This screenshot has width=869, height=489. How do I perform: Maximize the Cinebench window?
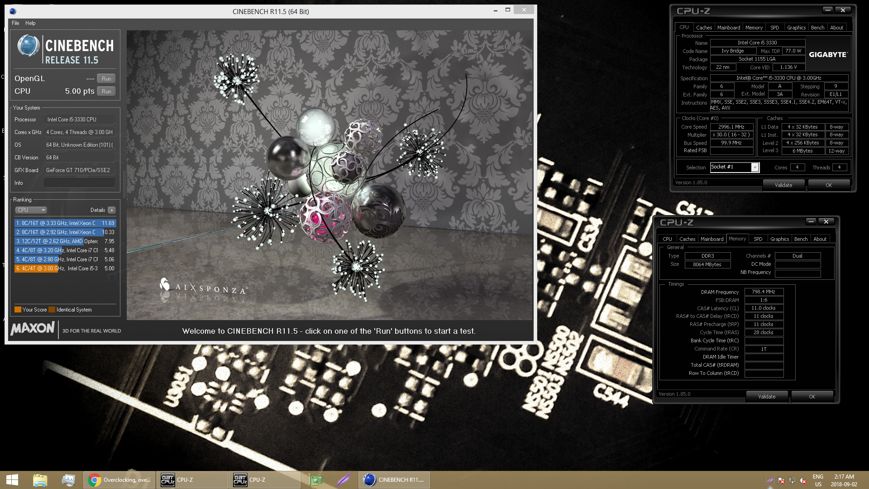coord(508,10)
